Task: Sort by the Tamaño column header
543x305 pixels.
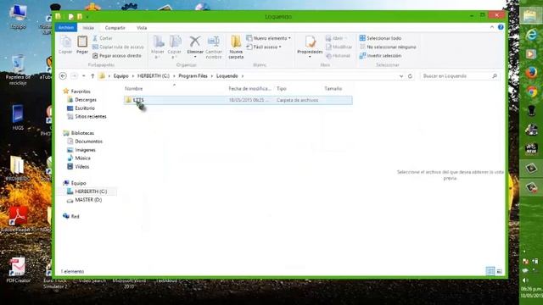Action: tap(333, 88)
